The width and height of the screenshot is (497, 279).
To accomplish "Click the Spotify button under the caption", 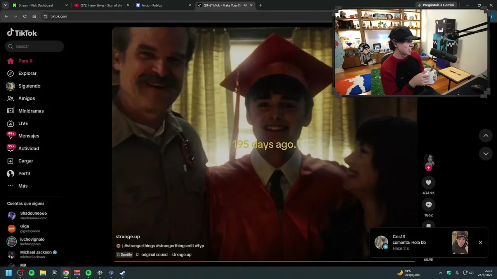I will coord(124,255).
